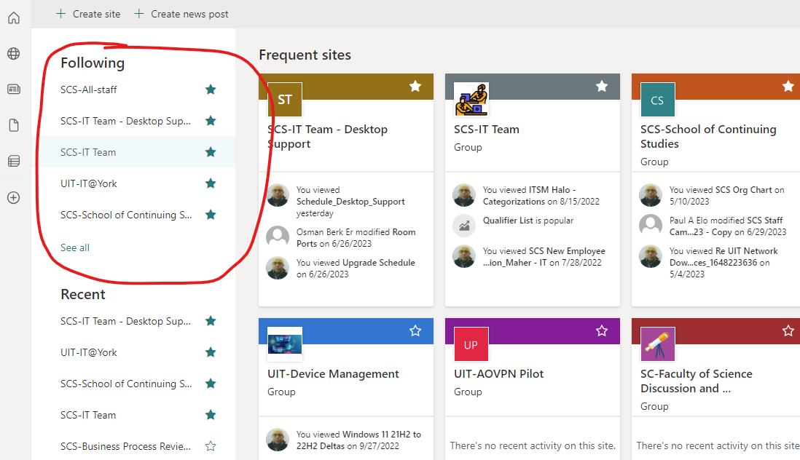800x460 pixels.
Task: Open Qualifier List is popular item
Action: point(528,221)
